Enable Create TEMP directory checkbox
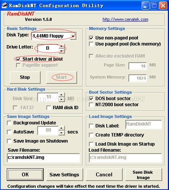Image resolution: width=169 pixels, height=190 pixels. pyautogui.click(x=91, y=135)
